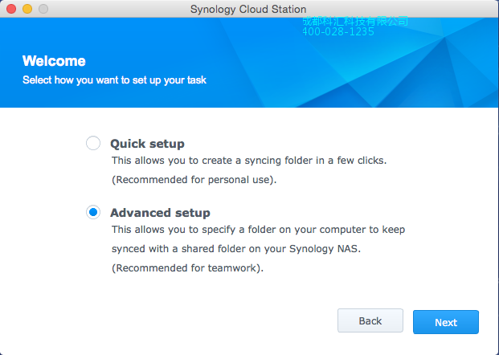This screenshot has width=499, height=355.
Task: Close the Cloud Station window with the red button
Action: [x=11, y=9]
